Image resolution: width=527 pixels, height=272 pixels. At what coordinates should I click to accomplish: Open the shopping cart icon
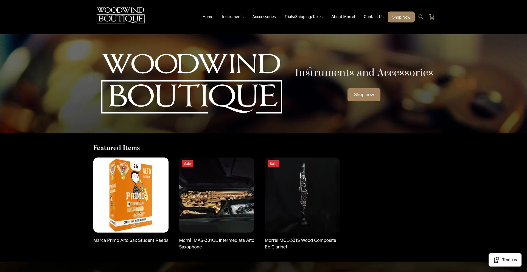tap(432, 17)
